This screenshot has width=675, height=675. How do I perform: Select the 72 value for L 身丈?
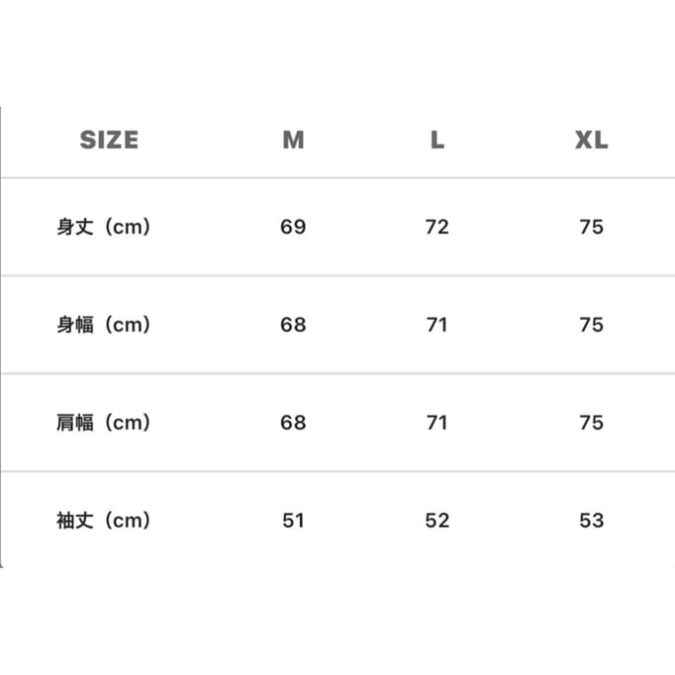click(436, 227)
